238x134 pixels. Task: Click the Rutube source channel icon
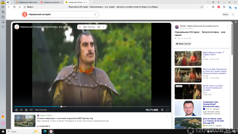pyautogui.click(x=177, y=27)
